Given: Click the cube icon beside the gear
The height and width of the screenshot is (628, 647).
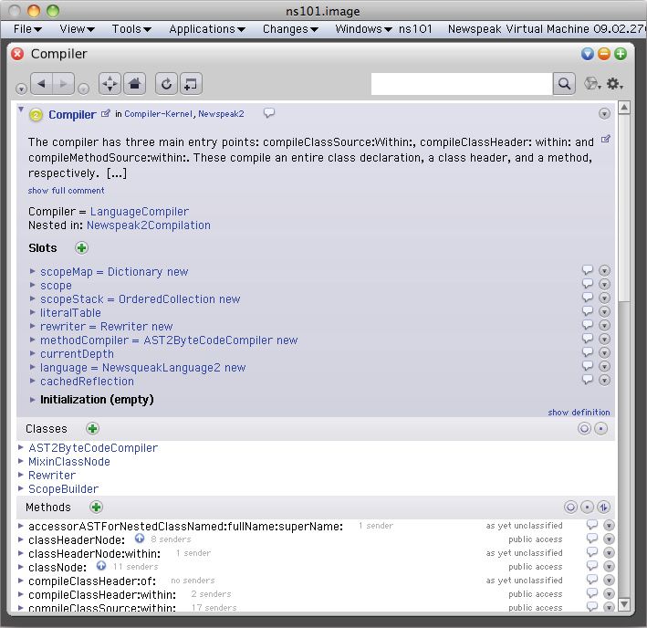Looking at the screenshot, I should pyautogui.click(x=591, y=84).
